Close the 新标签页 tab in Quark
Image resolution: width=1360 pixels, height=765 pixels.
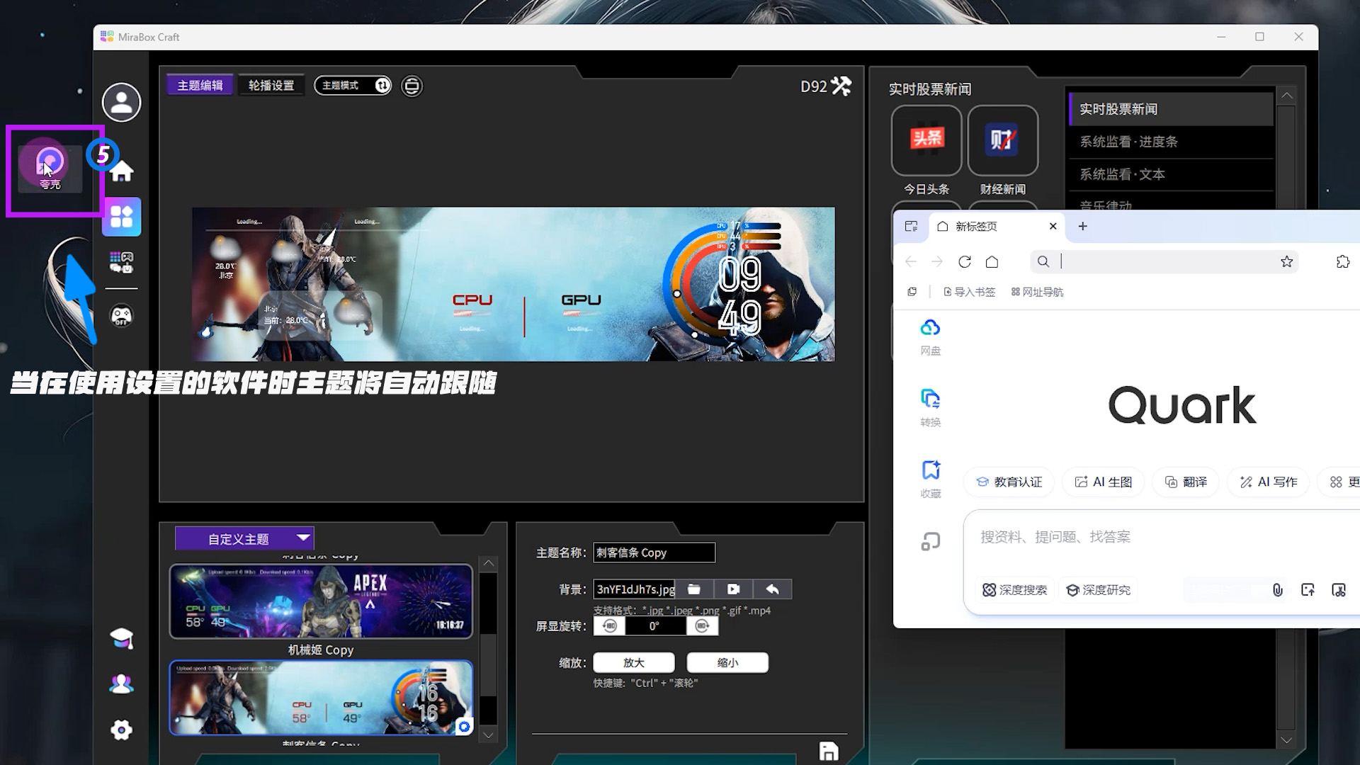click(x=1053, y=226)
